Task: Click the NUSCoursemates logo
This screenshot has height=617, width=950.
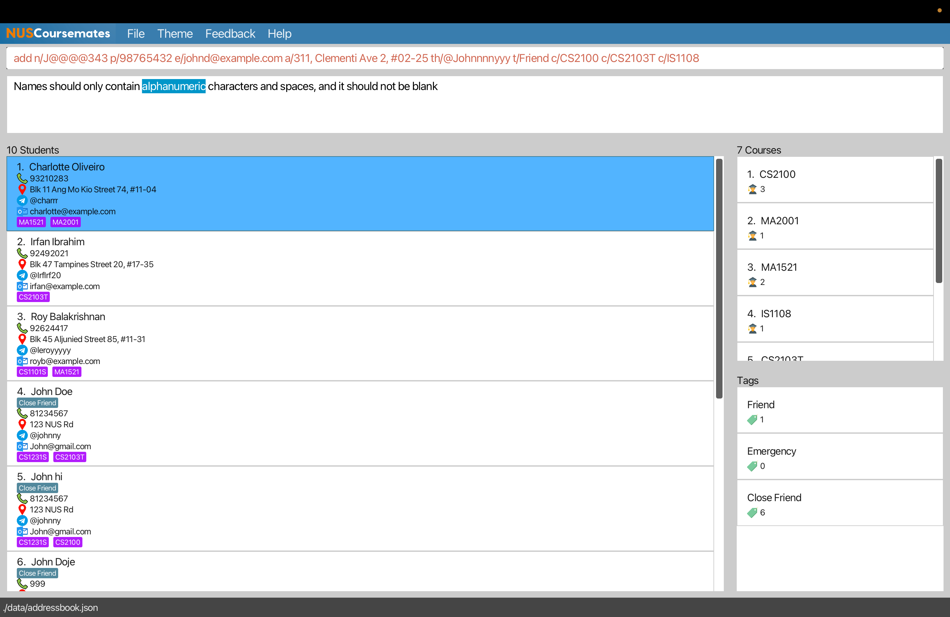Action: tap(58, 34)
